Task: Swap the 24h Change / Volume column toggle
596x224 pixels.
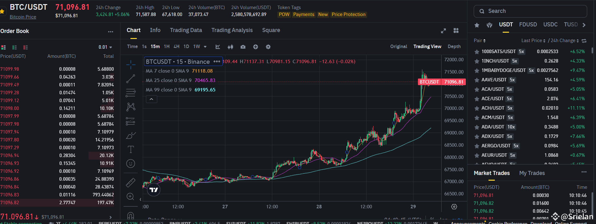Action: click(x=584, y=41)
